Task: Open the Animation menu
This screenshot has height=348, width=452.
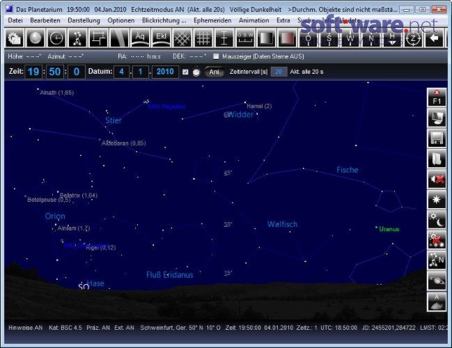Action: click(254, 20)
